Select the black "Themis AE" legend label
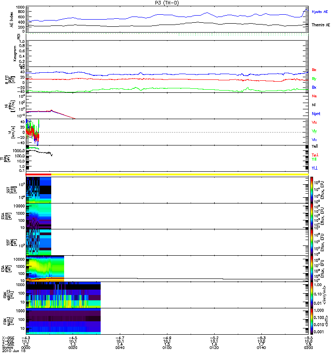The height and width of the screenshot is (357, 334). pos(321,25)
